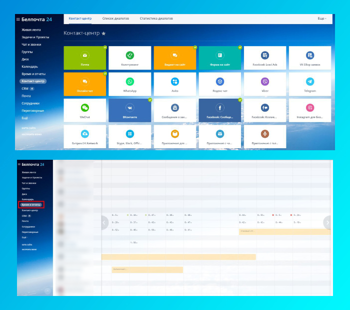
Task: Open Сотрудники in Контакт-центр screen sidebar
Action: pos(30,103)
